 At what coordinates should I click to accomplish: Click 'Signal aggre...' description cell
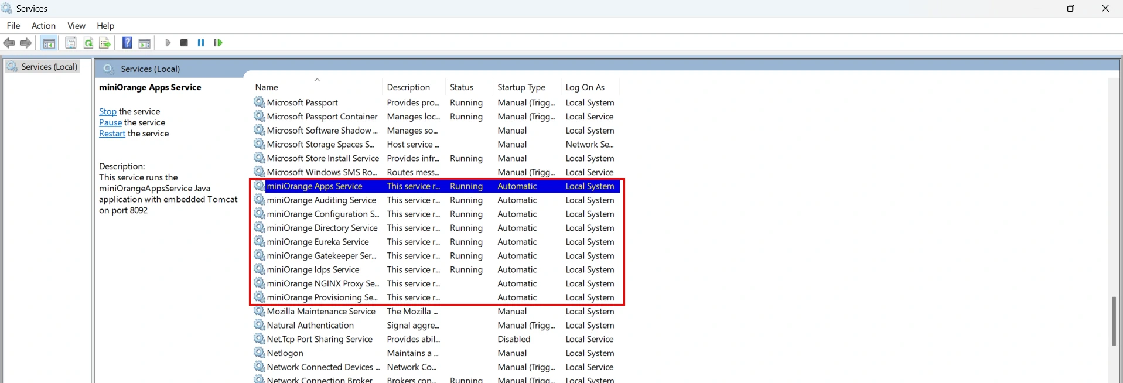(x=413, y=326)
